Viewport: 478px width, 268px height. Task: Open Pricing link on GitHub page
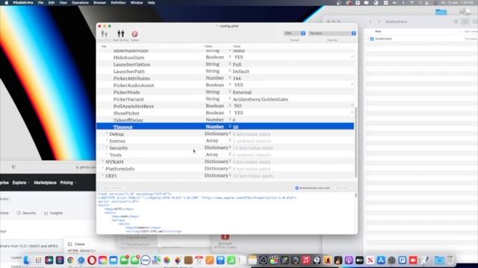(66, 182)
